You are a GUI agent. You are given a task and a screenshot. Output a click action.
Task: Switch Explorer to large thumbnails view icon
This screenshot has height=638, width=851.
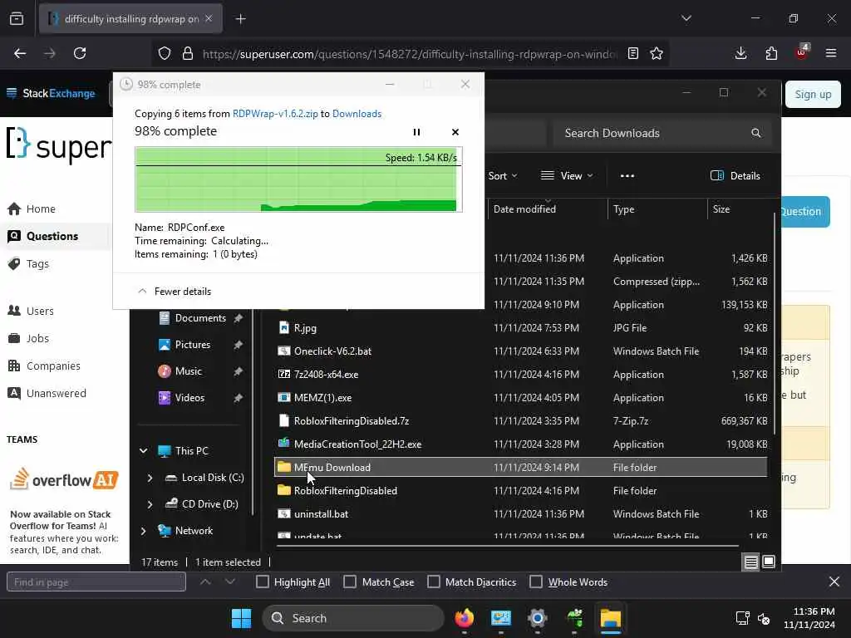(769, 562)
